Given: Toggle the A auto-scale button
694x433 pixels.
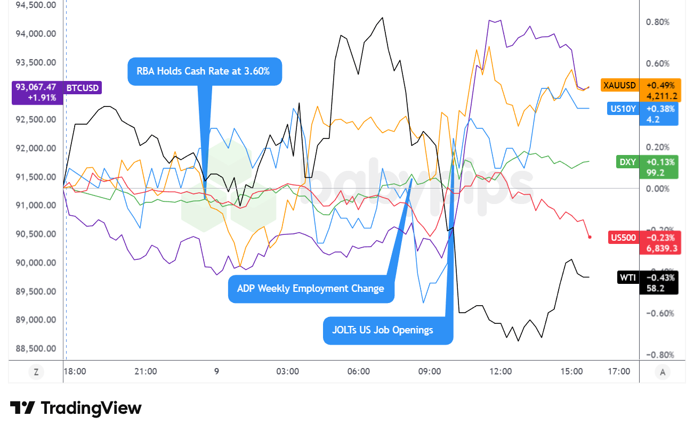Looking at the screenshot, I should pyautogui.click(x=663, y=372).
